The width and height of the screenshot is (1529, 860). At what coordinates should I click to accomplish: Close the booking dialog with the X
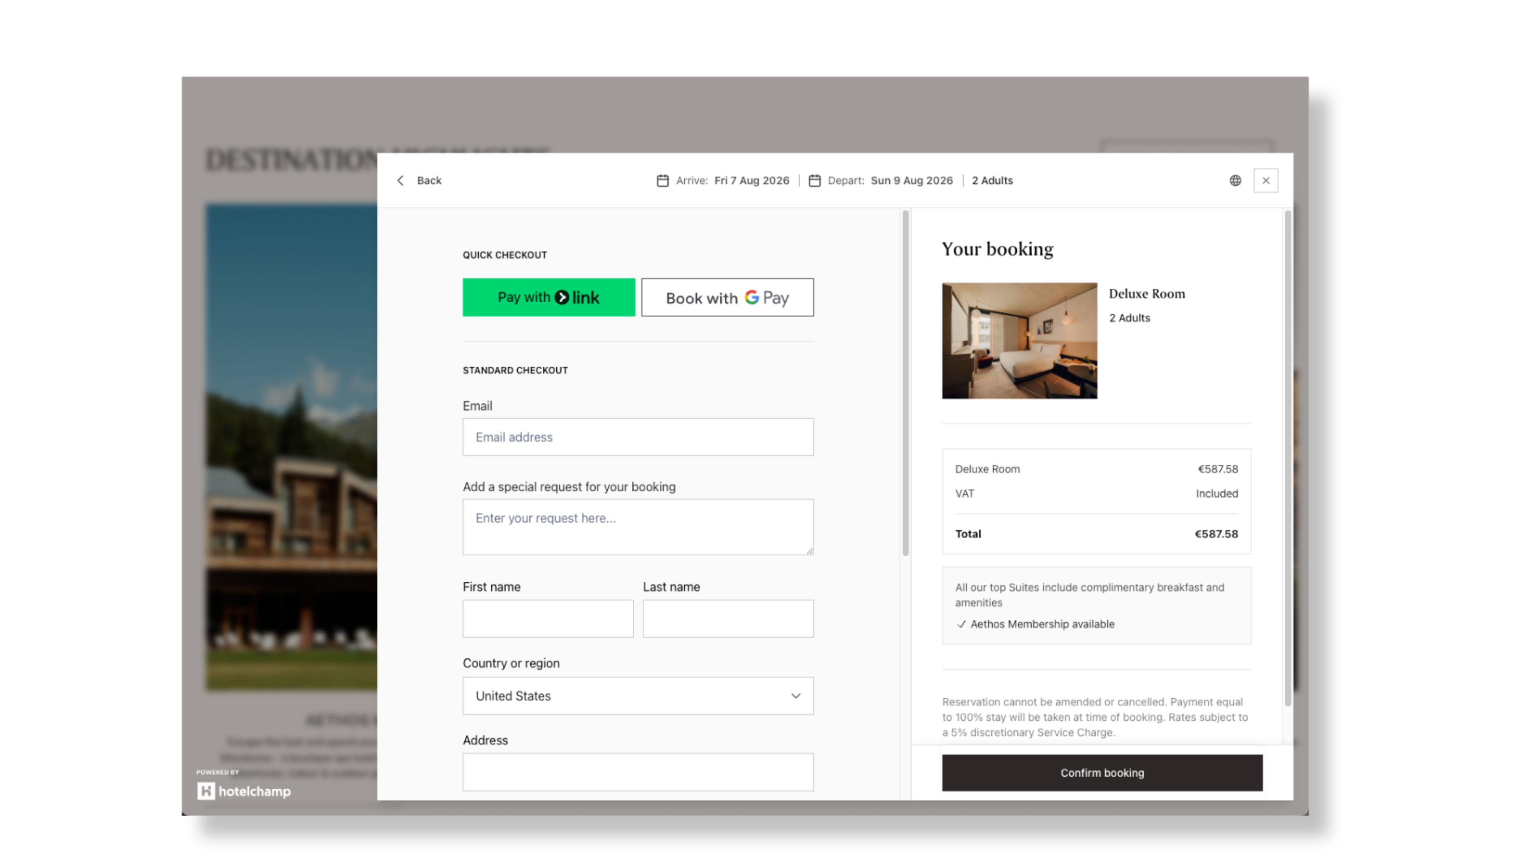[1265, 180]
